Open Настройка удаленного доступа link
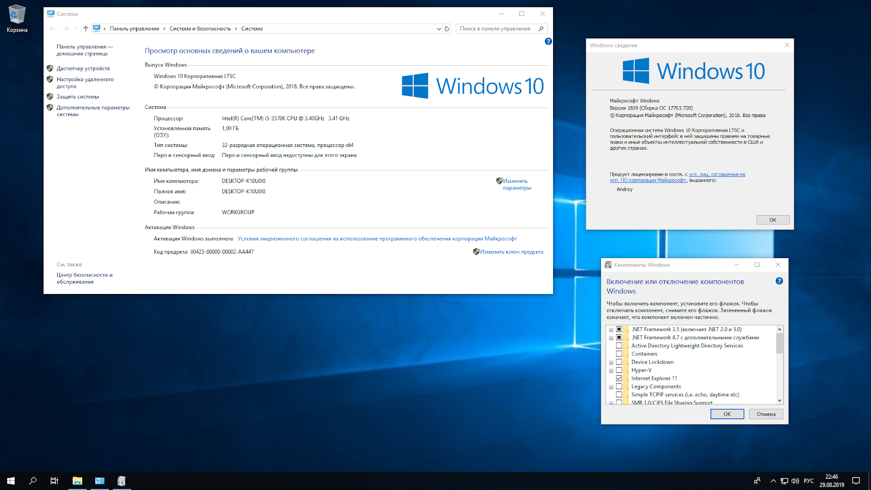Image resolution: width=871 pixels, height=490 pixels. [85, 83]
